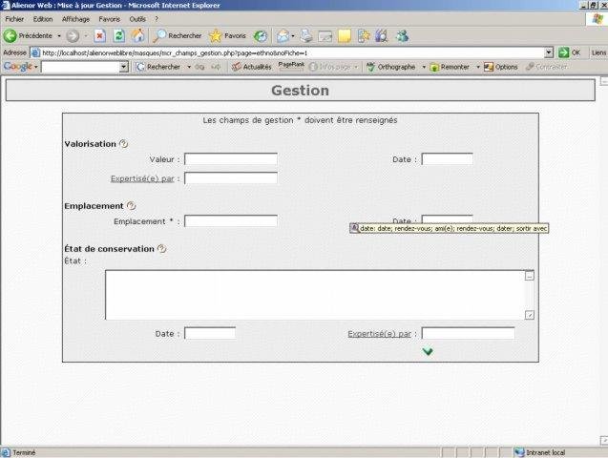Viewport: 608px width, 458px height.
Task: Open the Fichier menu
Action: point(14,19)
